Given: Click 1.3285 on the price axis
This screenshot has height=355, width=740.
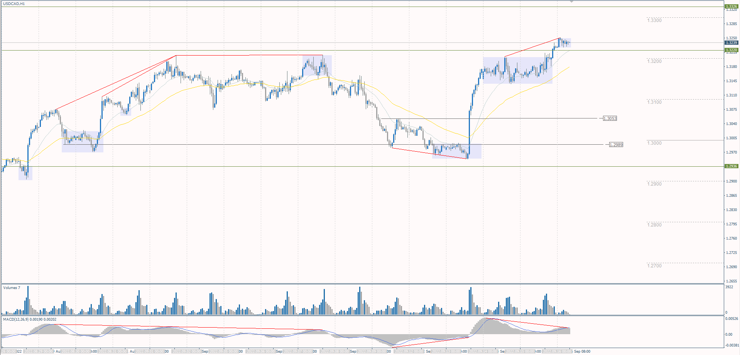Looking at the screenshot, I should [732, 24].
